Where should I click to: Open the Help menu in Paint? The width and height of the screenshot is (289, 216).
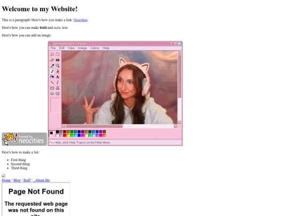106,48
